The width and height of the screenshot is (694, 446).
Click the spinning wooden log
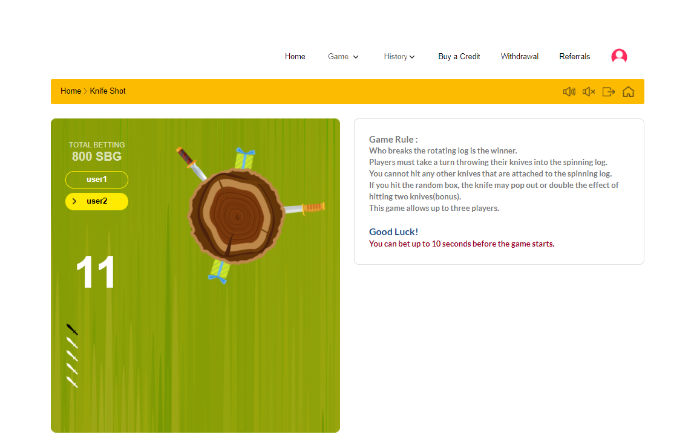236,216
